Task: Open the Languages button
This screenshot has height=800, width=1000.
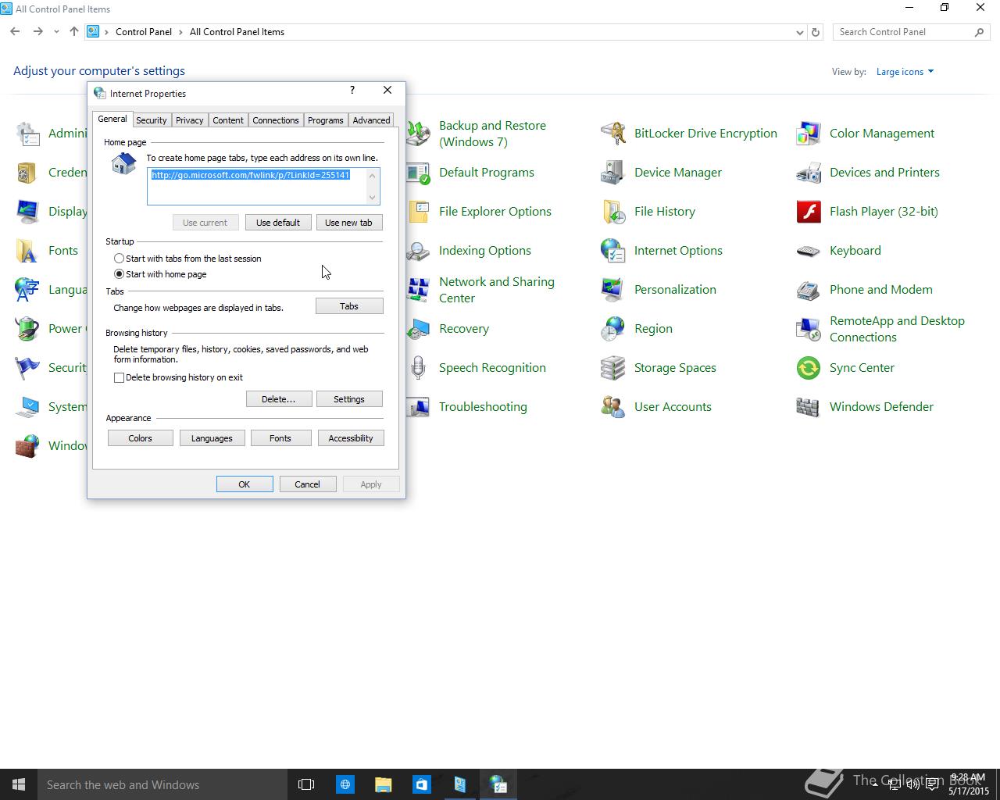Action: click(212, 438)
